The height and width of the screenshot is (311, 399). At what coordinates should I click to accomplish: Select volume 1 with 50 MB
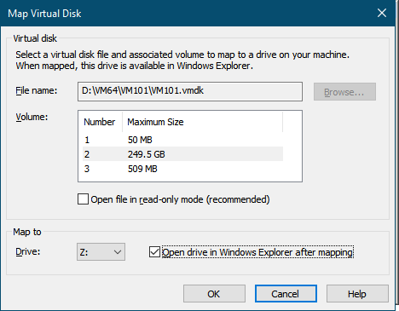pos(182,140)
